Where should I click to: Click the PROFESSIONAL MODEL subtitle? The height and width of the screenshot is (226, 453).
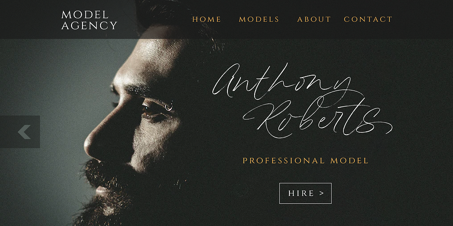click(305, 160)
